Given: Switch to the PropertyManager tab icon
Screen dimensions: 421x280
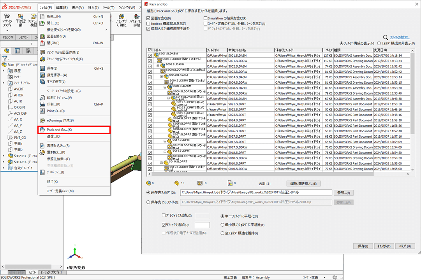Looking at the screenshot, I should [x=18, y=51].
